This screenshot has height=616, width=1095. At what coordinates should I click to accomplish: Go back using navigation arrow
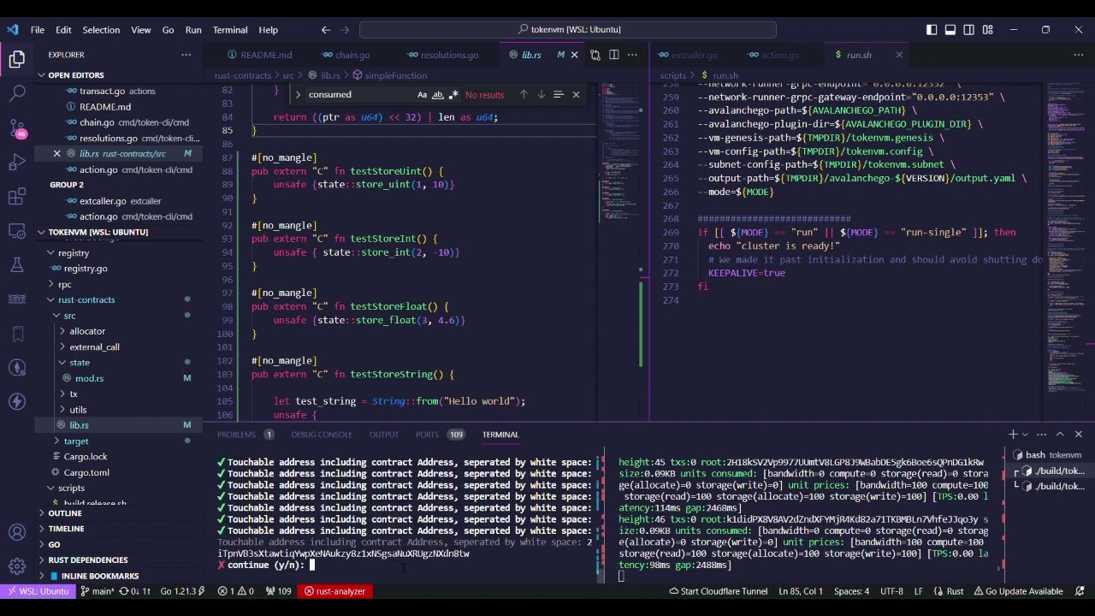[326, 30]
